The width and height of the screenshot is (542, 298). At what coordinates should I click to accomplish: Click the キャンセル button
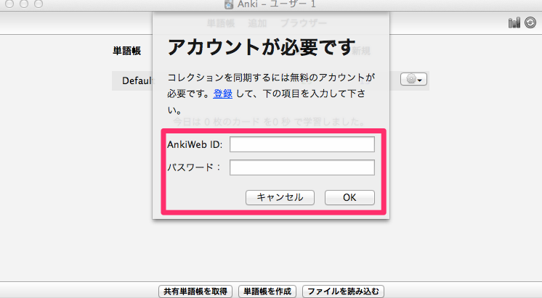280,198
